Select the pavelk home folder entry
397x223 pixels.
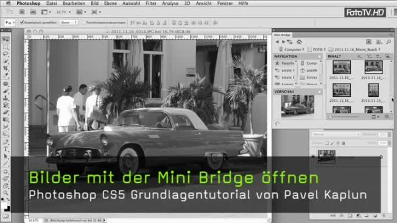309,70
